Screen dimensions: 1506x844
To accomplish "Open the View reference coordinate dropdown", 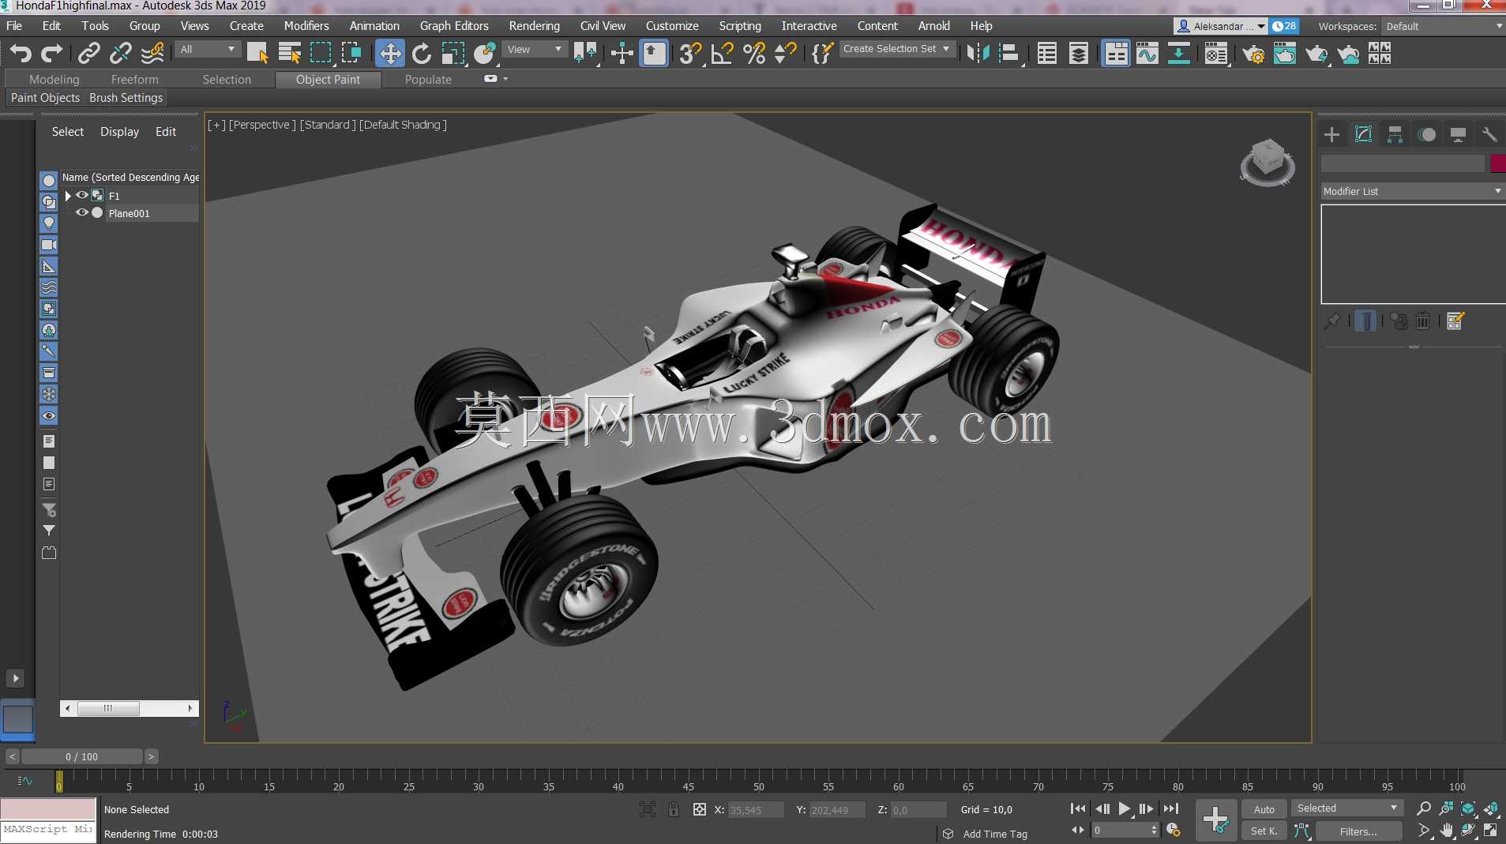I will pos(535,49).
